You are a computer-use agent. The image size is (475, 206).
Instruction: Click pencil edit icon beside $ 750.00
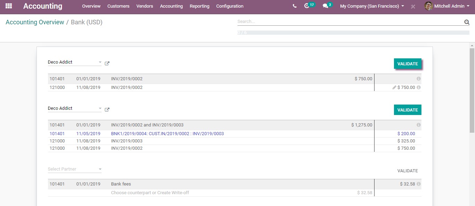coord(394,88)
